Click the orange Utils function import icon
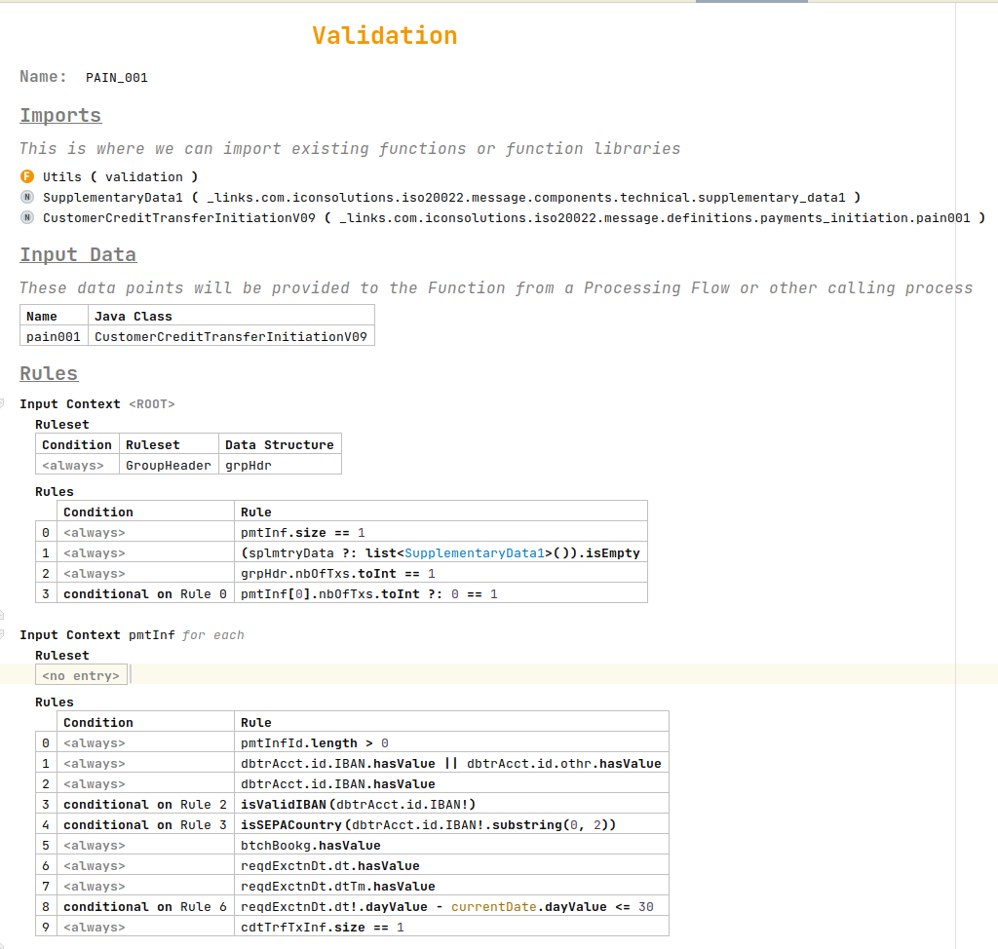 (x=26, y=177)
